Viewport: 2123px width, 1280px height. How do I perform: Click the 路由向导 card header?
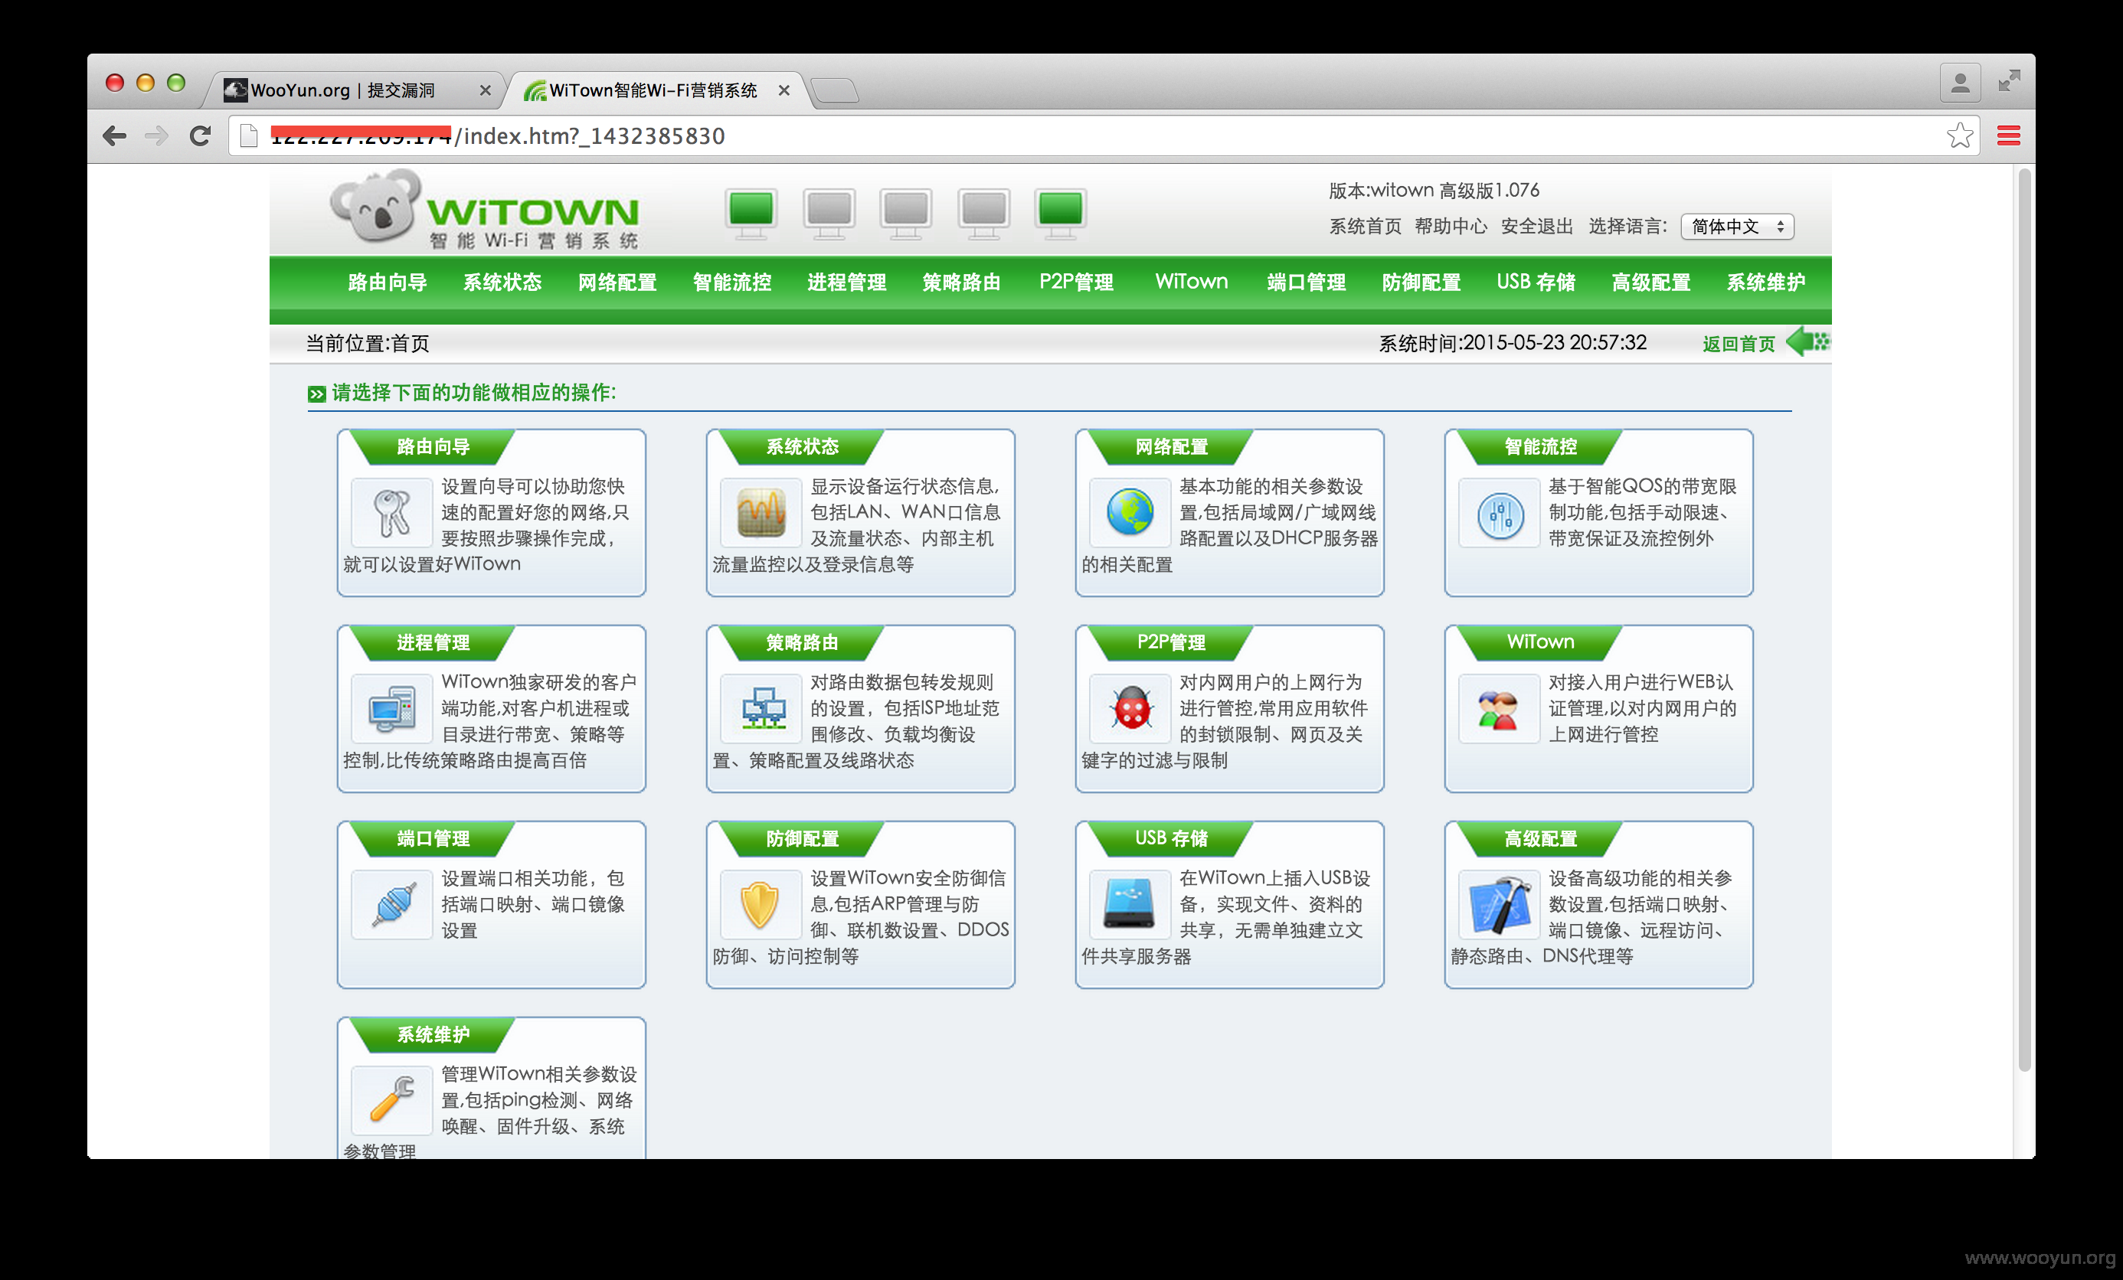click(x=433, y=447)
